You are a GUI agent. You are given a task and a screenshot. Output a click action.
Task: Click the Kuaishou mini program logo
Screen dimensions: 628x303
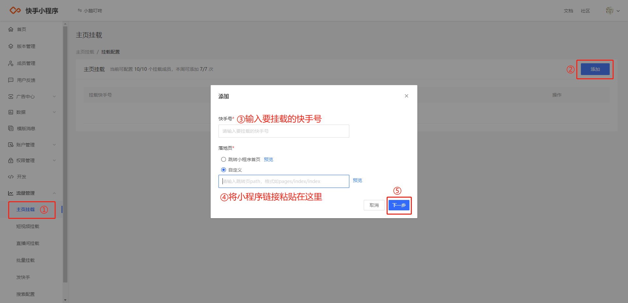(15, 10)
